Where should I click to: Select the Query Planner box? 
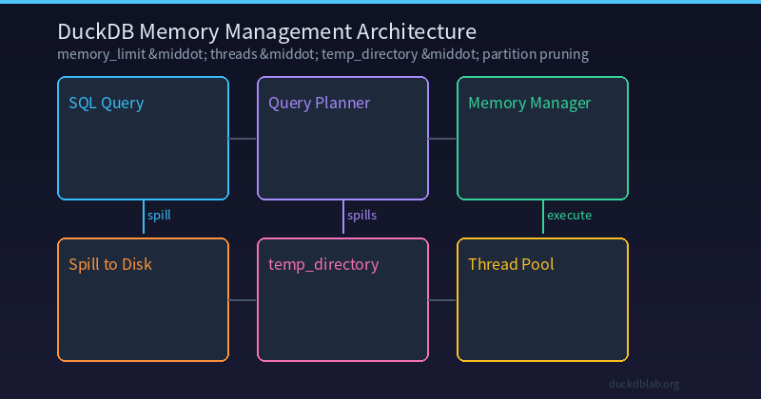(342, 138)
